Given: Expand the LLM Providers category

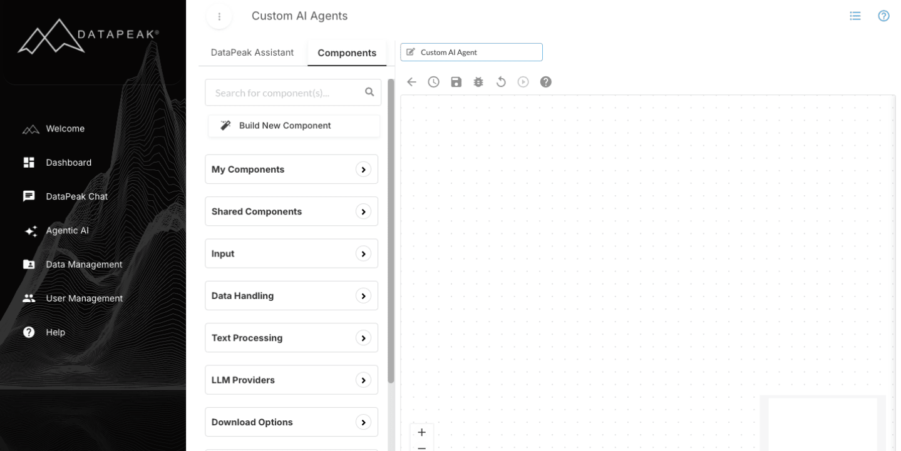Looking at the screenshot, I should tap(291, 380).
